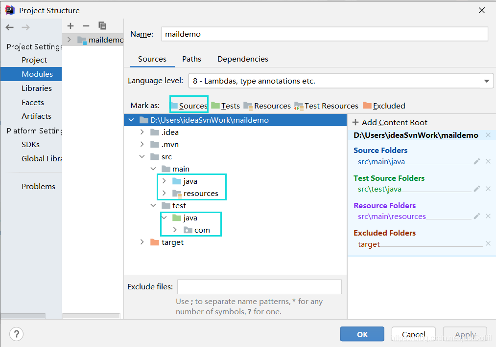Remove src\test\java from test source folders

point(488,189)
